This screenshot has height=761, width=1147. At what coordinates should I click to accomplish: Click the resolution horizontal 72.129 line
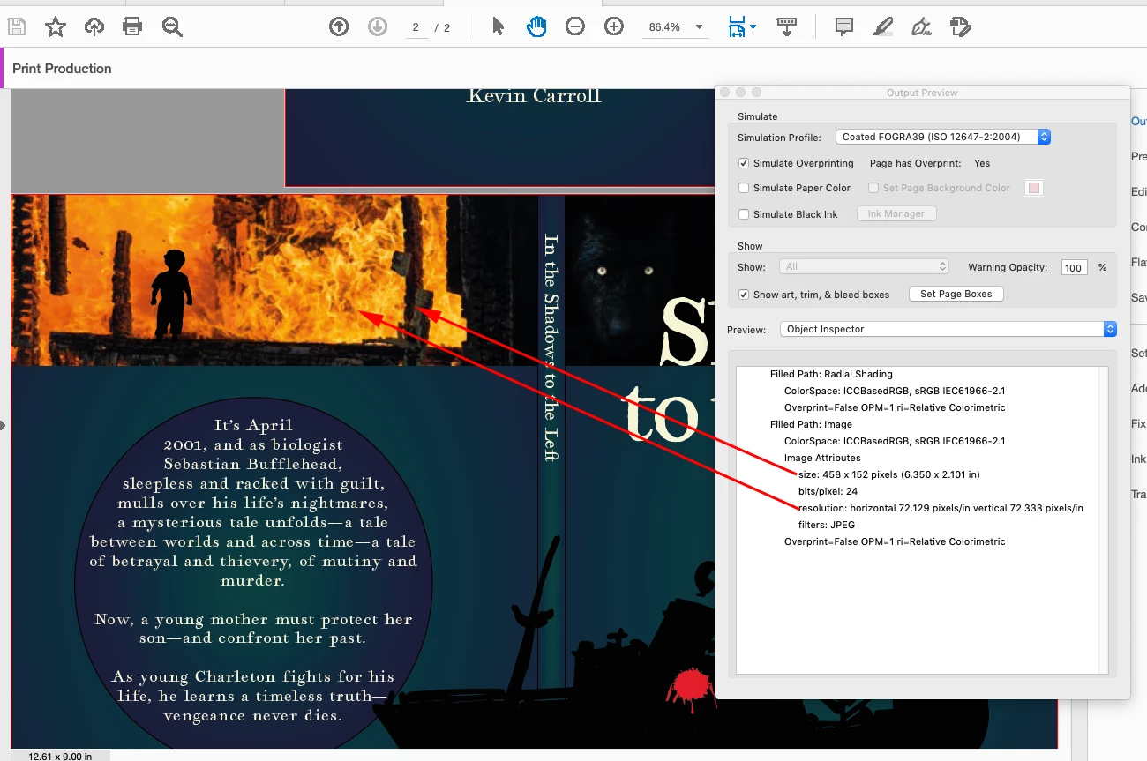(x=941, y=508)
